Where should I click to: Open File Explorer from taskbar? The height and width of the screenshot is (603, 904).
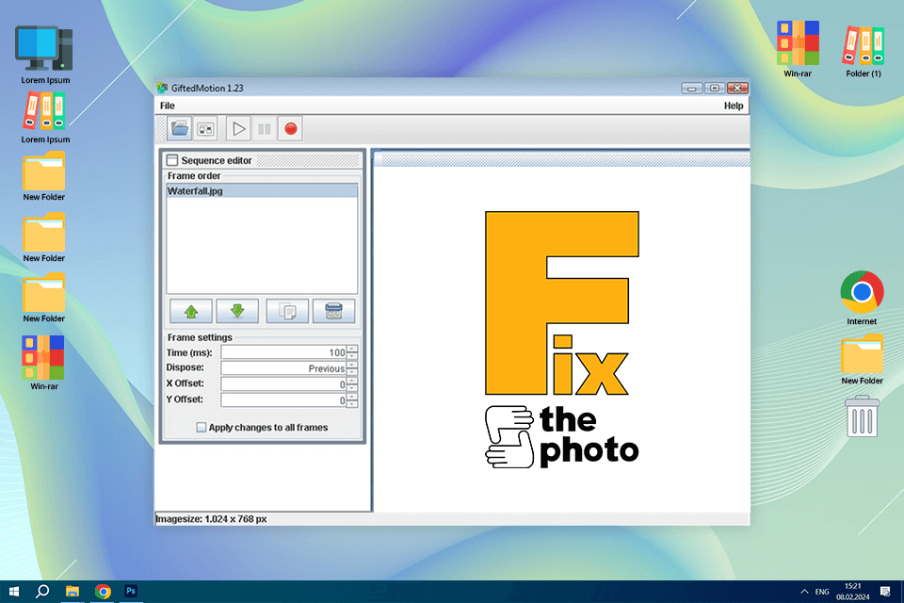point(73,592)
